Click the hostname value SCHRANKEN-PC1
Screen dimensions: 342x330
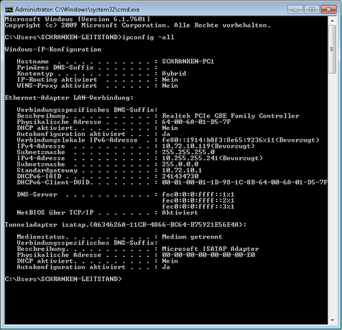(188, 61)
